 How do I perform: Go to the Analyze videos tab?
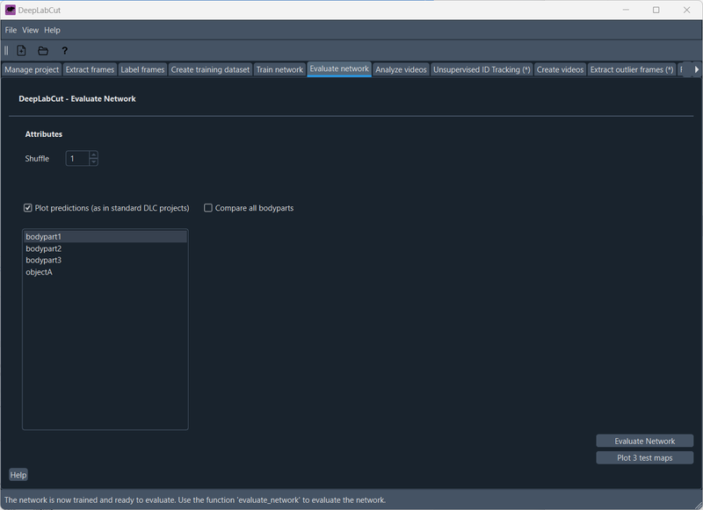pyautogui.click(x=401, y=69)
